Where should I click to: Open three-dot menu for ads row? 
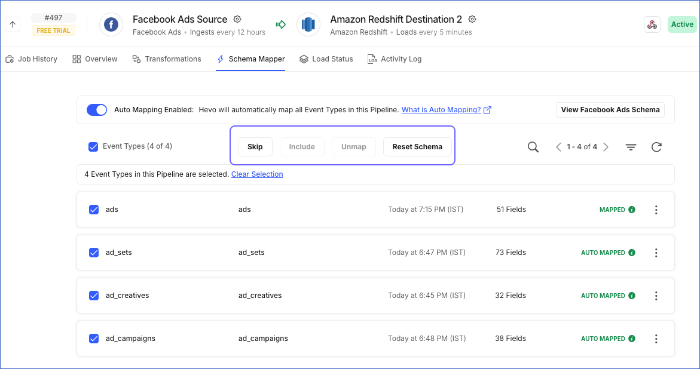(656, 210)
